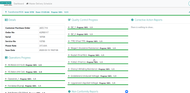Click the green progress bar under Applied Voltage
Image resolution: width=190 pixels, height=93 pixels.
(x=98, y=85)
